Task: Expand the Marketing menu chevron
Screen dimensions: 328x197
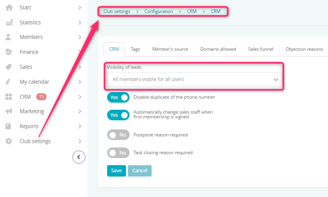Action: [x=80, y=112]
